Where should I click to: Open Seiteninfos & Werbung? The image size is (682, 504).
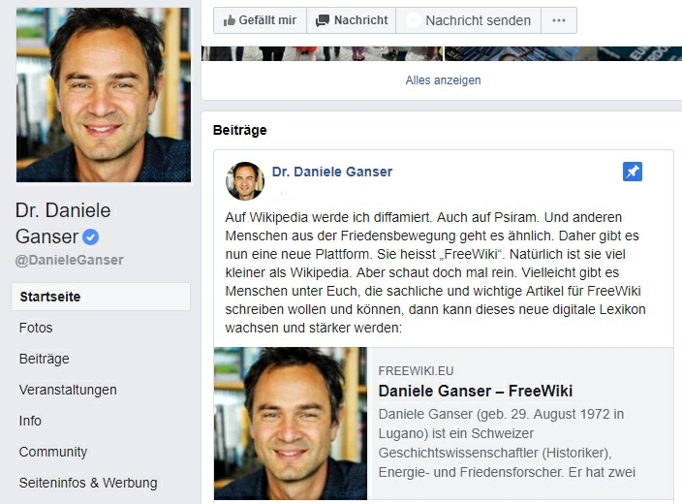(x=88, y=483)
